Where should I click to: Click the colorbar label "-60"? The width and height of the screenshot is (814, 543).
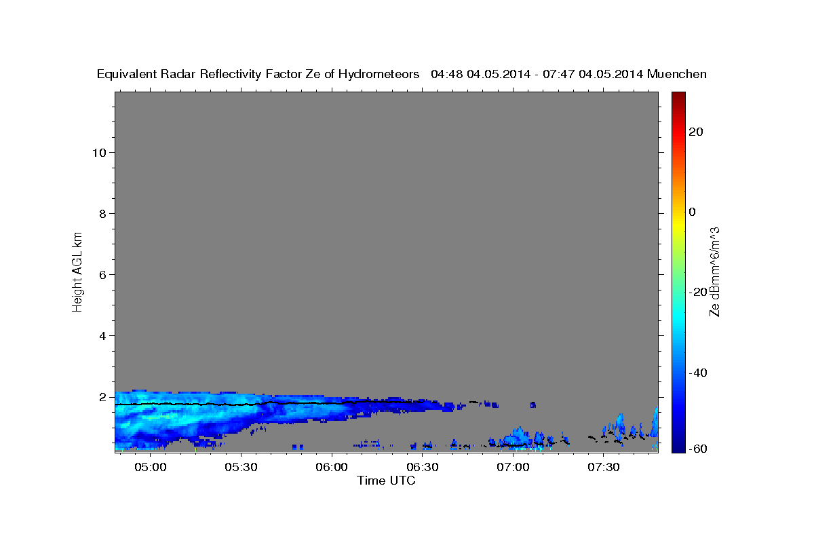[697, 448]
